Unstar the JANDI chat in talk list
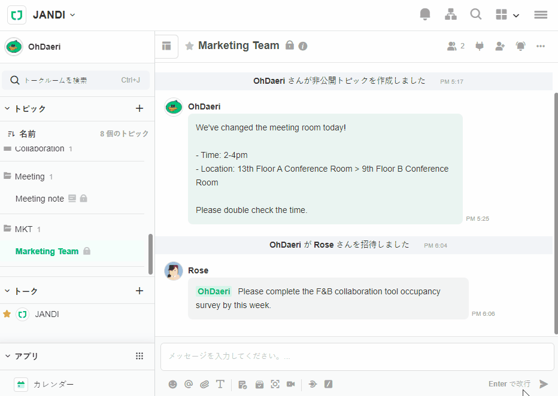 7,314
